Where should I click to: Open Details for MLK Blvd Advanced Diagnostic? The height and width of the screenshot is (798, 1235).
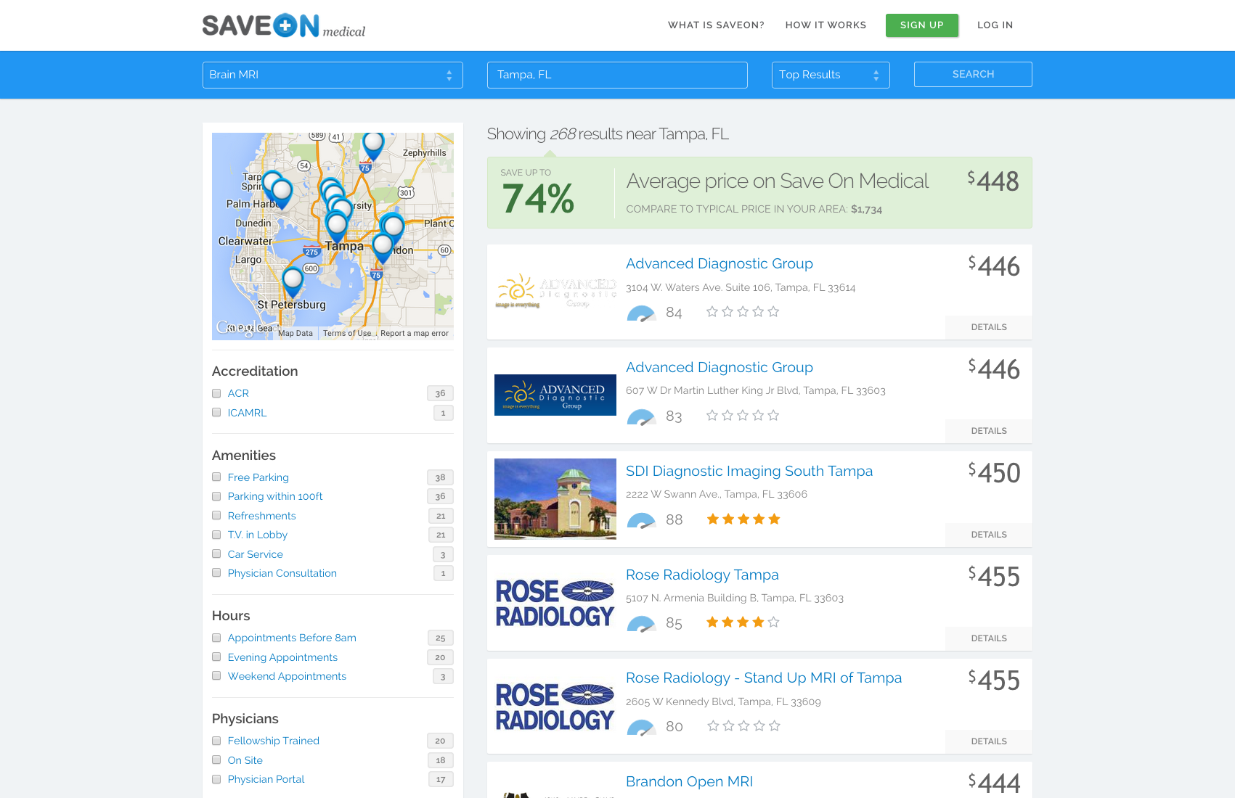(989, 431)
